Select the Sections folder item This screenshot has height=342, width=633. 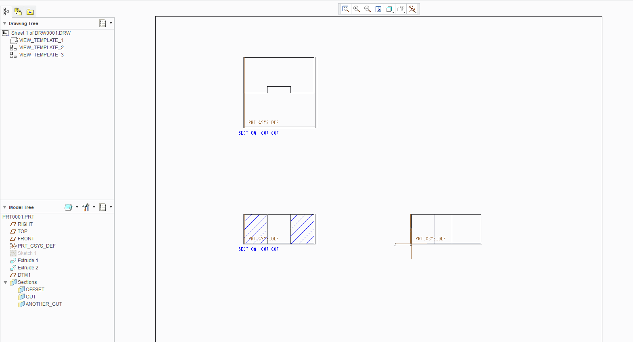pos(27,282)
